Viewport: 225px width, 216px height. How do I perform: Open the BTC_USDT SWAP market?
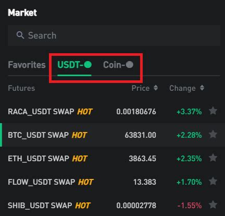[x=113, y=135]
